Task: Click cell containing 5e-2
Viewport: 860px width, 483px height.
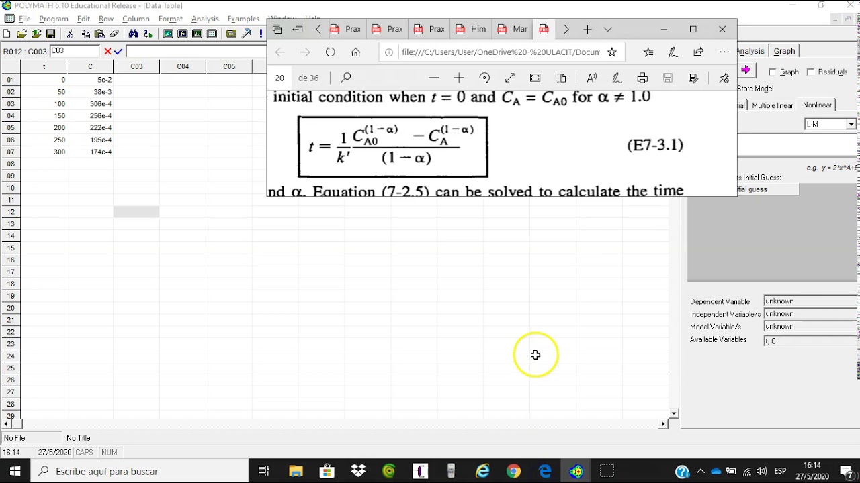Action: [90, 79]
